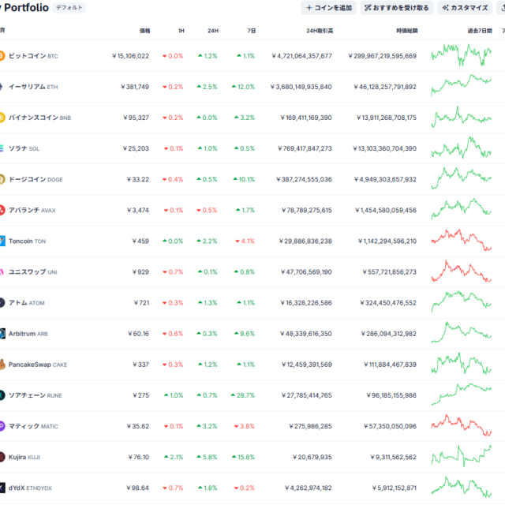Sort by 24H column header

213,31
